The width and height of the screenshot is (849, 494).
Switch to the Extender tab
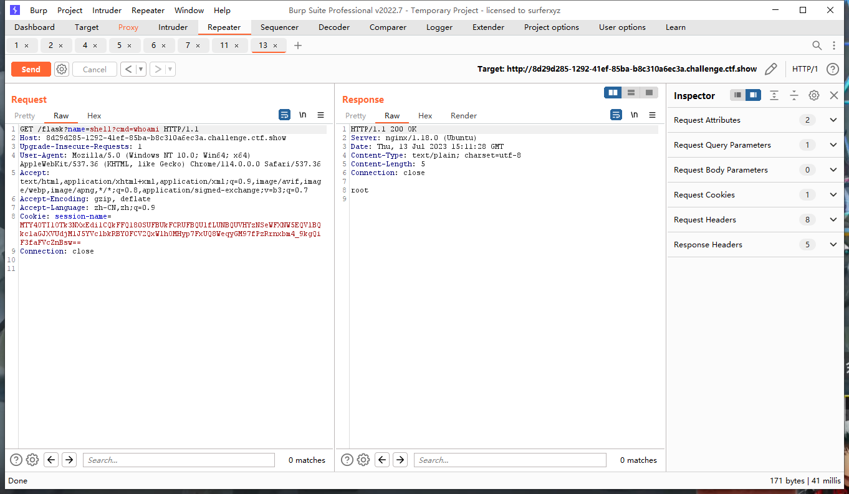click(x=488, y=27)
